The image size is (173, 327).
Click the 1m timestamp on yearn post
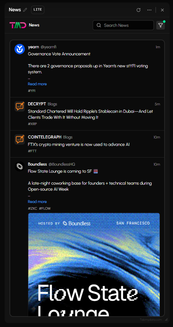click(158, 47)
